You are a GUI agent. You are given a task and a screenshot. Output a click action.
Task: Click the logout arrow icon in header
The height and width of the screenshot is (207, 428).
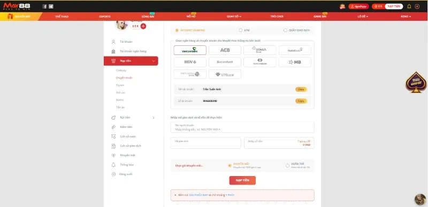click(x=417, y=6)
